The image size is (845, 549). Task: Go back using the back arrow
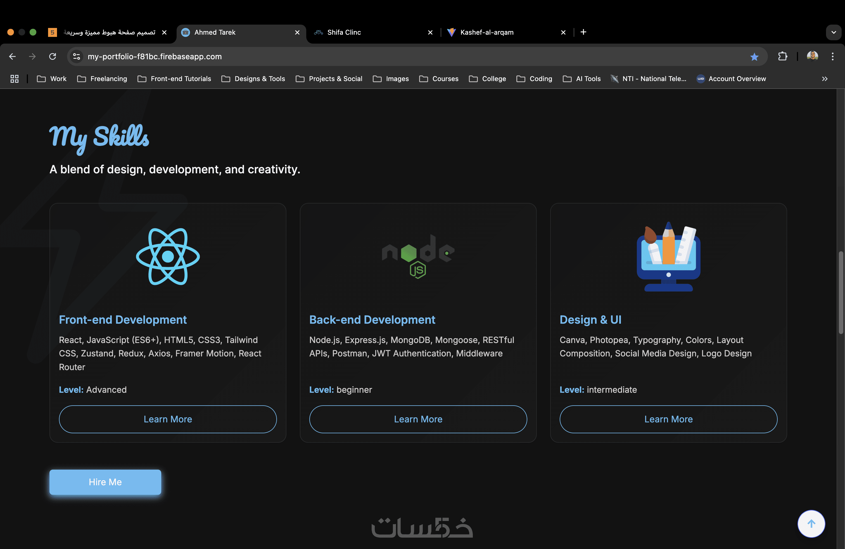pos(12,56)
